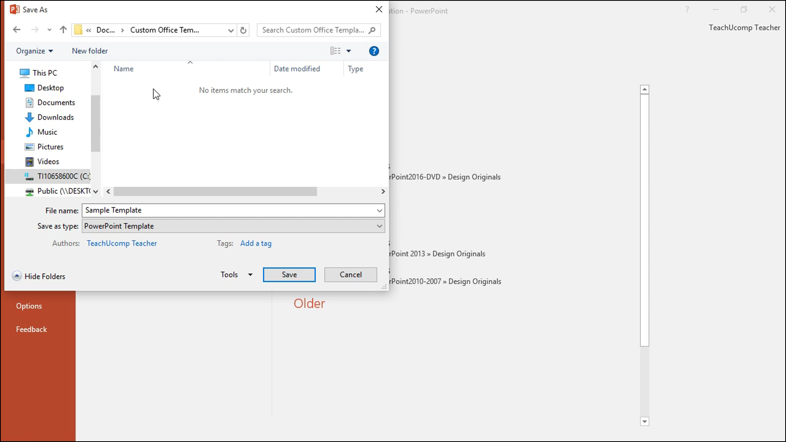Click the File name input field

point(233,210)
